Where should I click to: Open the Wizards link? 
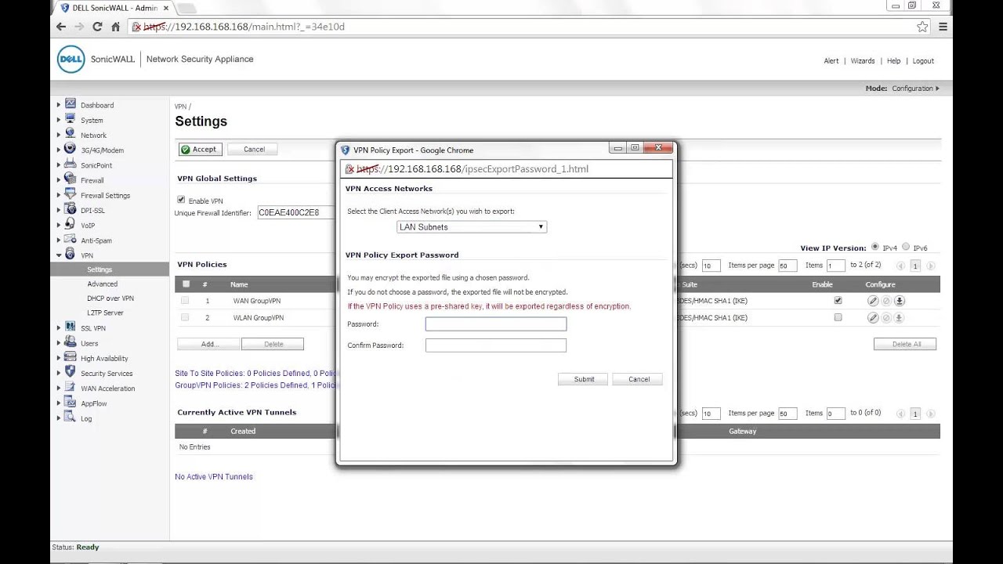[863, 61]
